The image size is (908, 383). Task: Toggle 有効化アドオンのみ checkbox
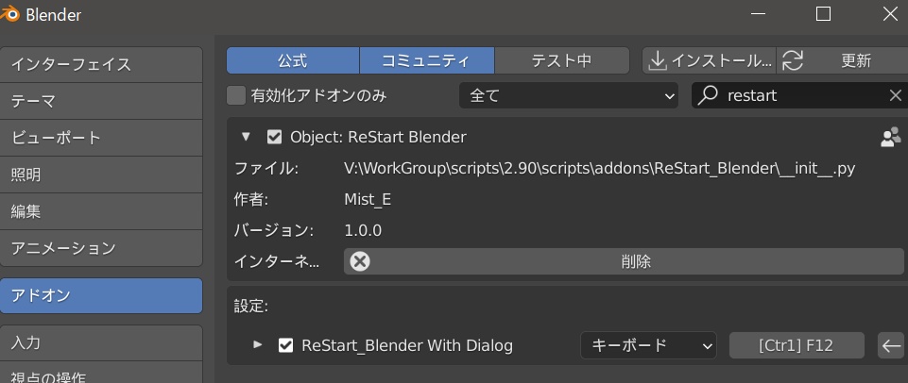[x=235, y=95]
